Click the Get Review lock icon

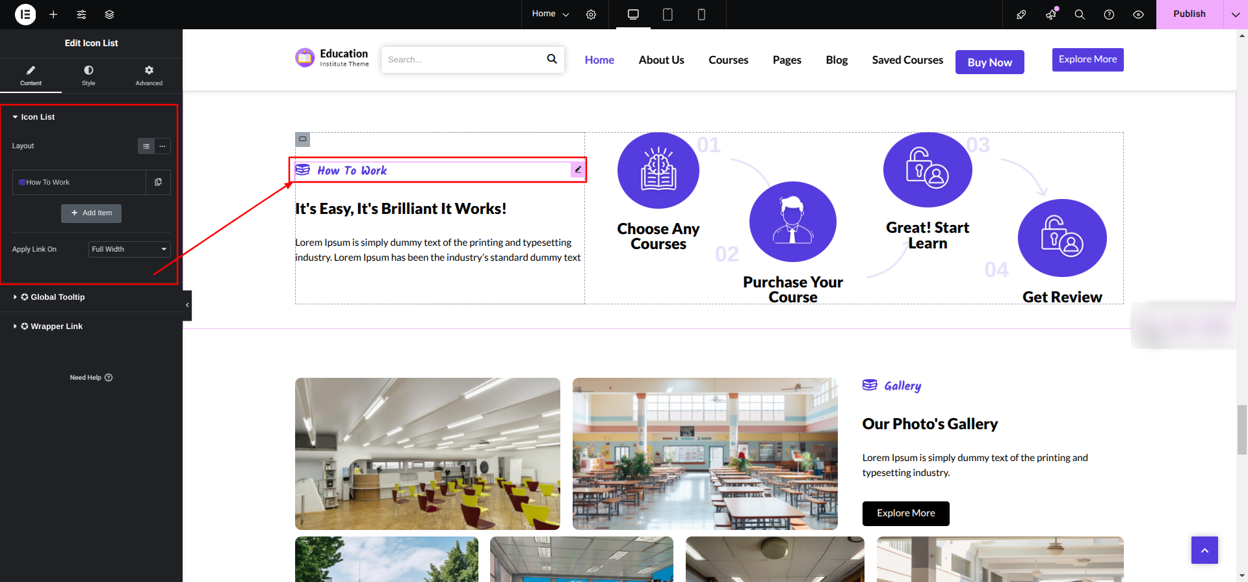tap(1062, 238)
